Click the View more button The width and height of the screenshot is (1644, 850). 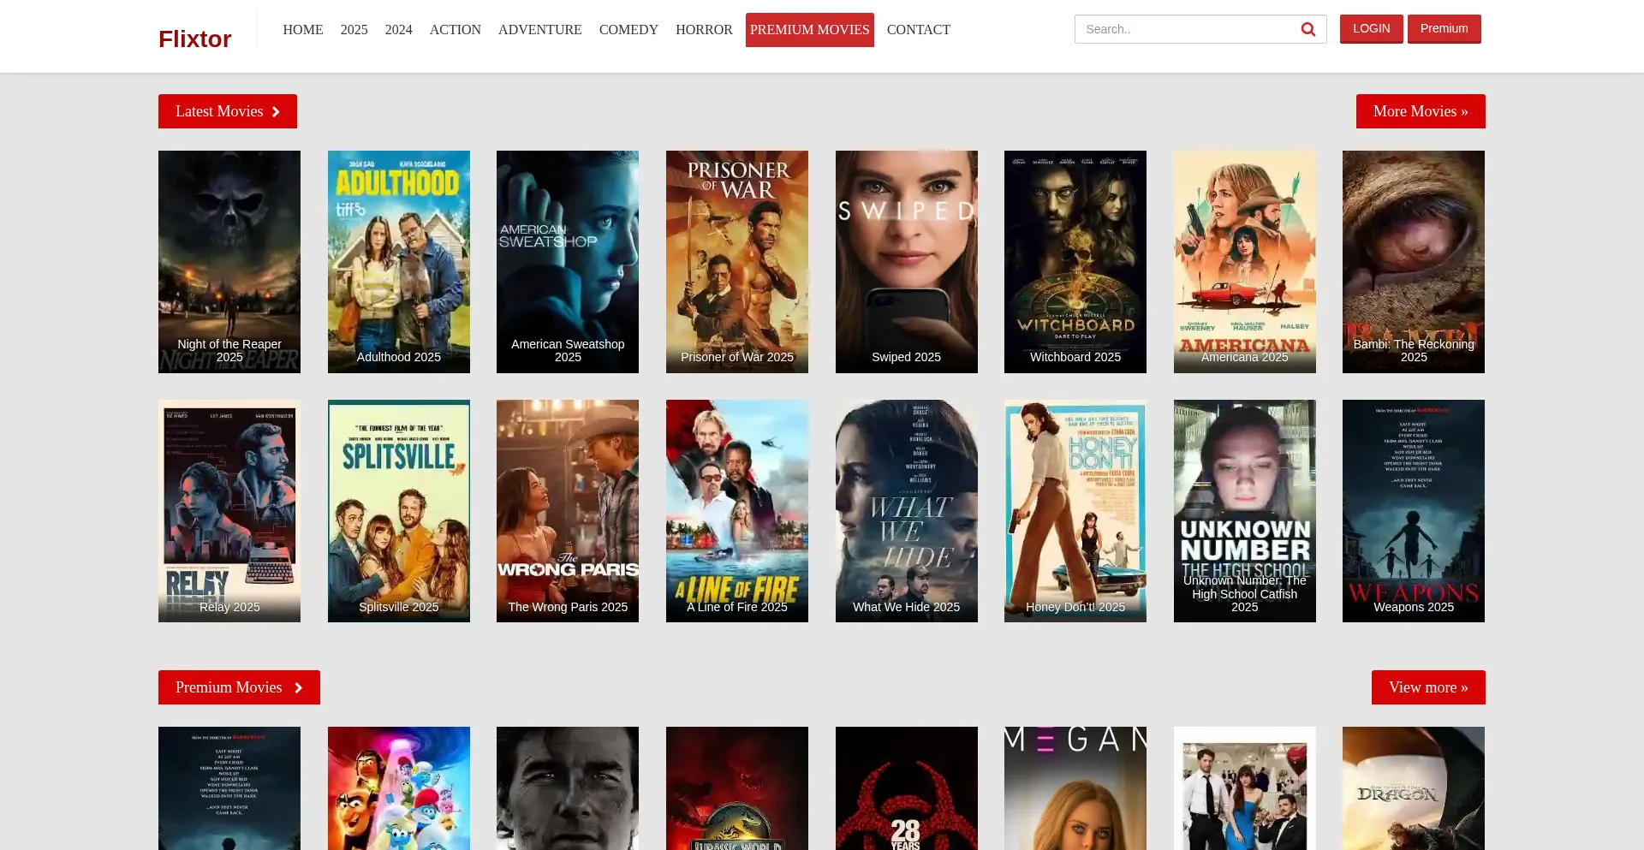pos(1428,687)
